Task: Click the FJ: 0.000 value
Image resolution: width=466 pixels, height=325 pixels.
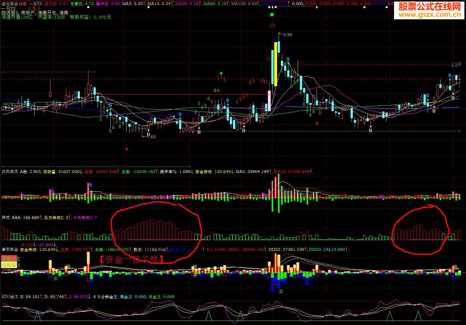Action: point(216,250)
